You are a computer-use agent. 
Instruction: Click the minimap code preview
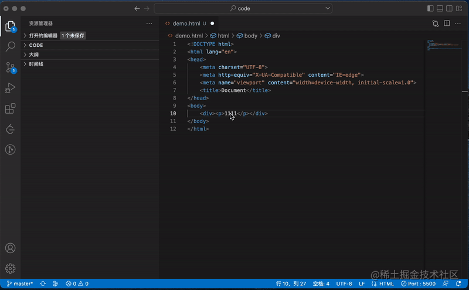[444, 45]
